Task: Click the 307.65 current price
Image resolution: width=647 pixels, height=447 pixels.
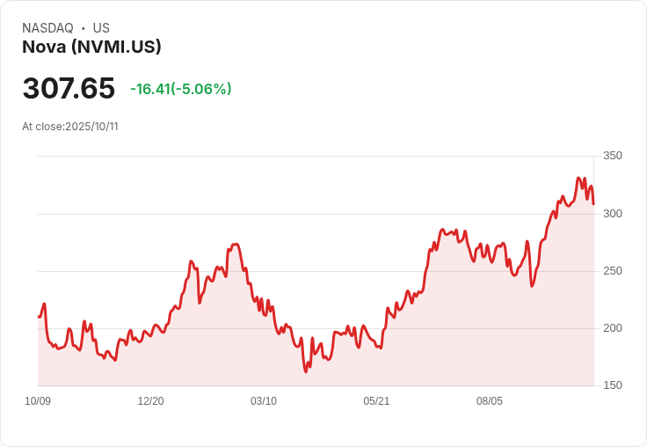Action: (69, 89)
